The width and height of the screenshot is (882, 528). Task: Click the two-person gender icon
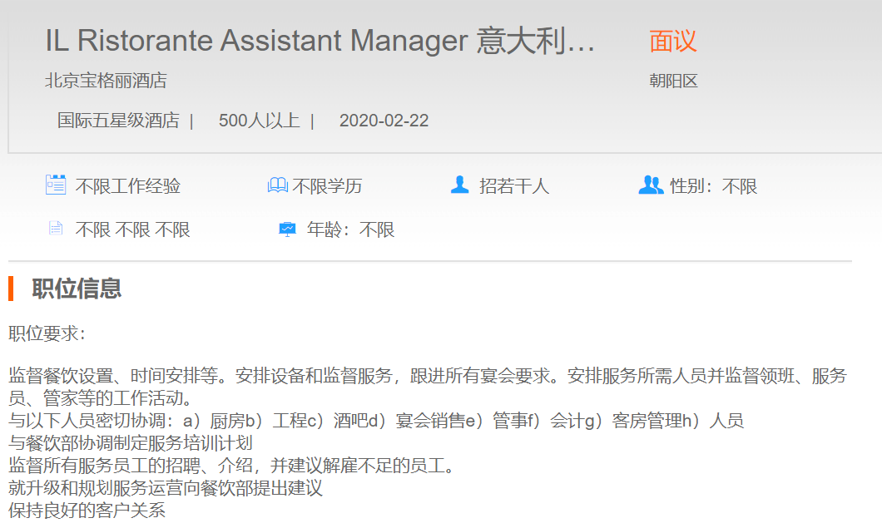pos(650,185)
